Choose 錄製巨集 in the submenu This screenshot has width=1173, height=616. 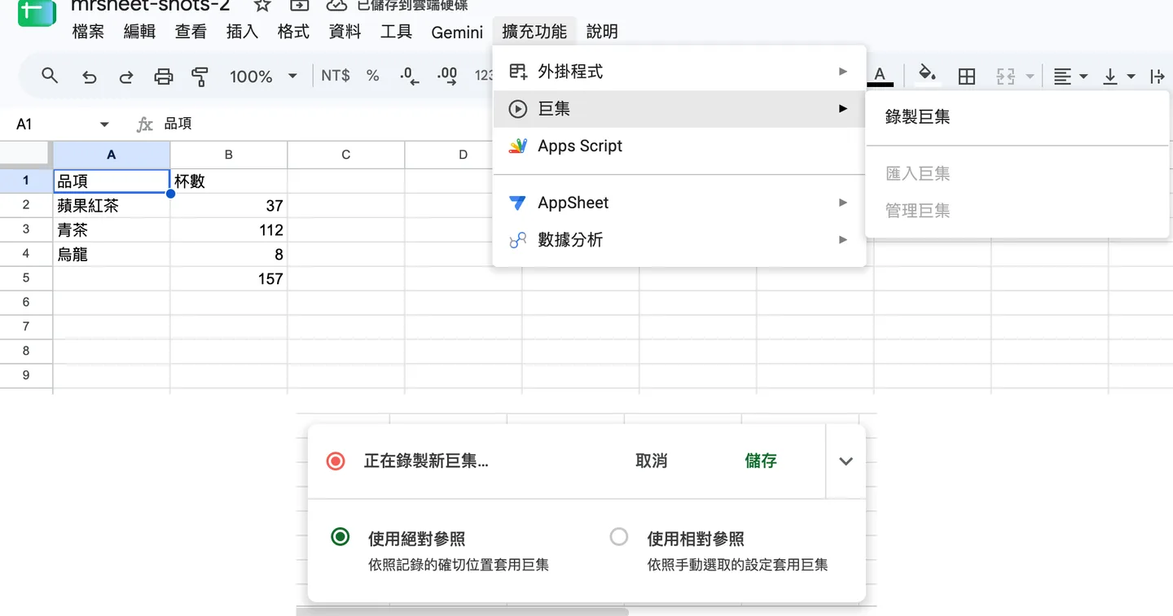pos(1017,117)
